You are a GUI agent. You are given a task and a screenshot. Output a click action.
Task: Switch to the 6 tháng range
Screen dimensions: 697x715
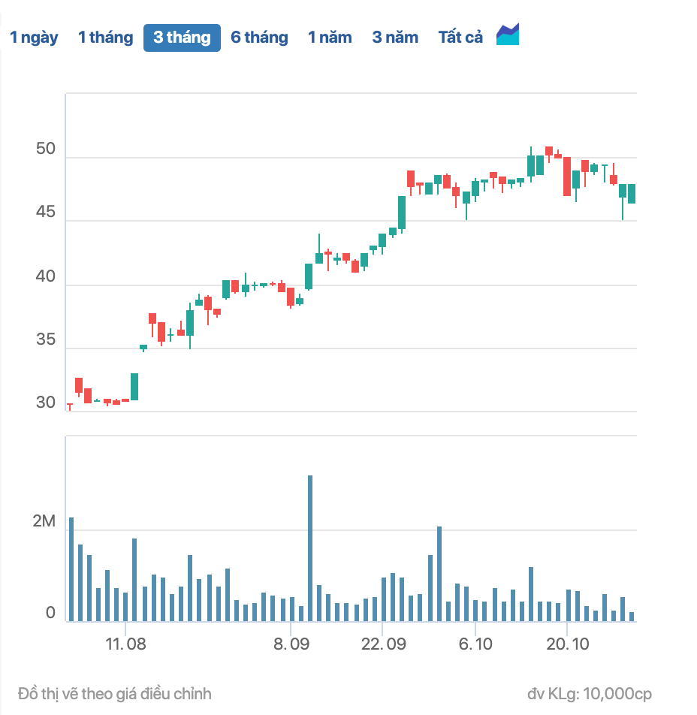tap(259, 38)
